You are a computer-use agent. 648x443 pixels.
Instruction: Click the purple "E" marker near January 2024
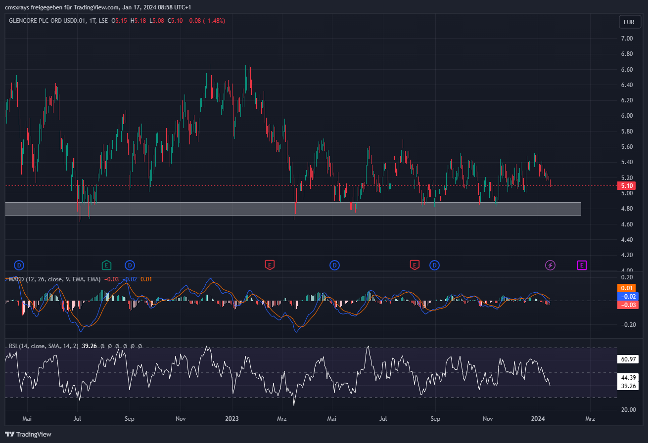coord(582,265)
